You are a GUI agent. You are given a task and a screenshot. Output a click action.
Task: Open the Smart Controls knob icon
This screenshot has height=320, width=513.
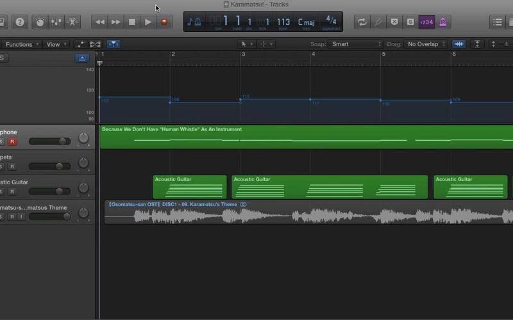40,22
